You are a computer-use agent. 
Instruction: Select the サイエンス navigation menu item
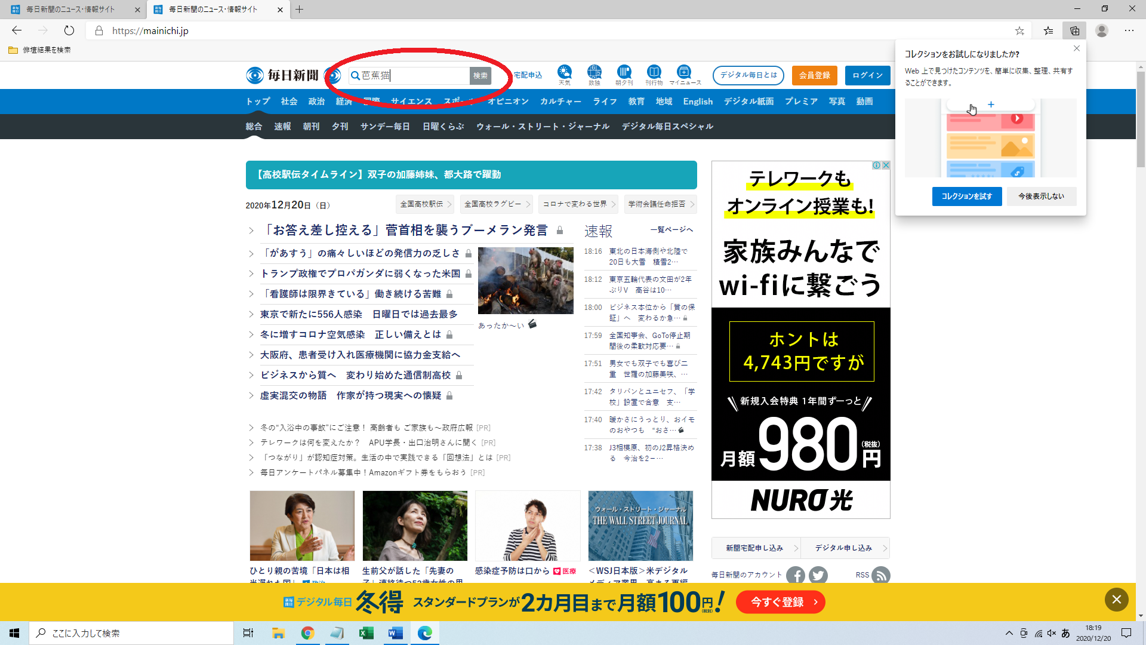click(x=411, y=102)
